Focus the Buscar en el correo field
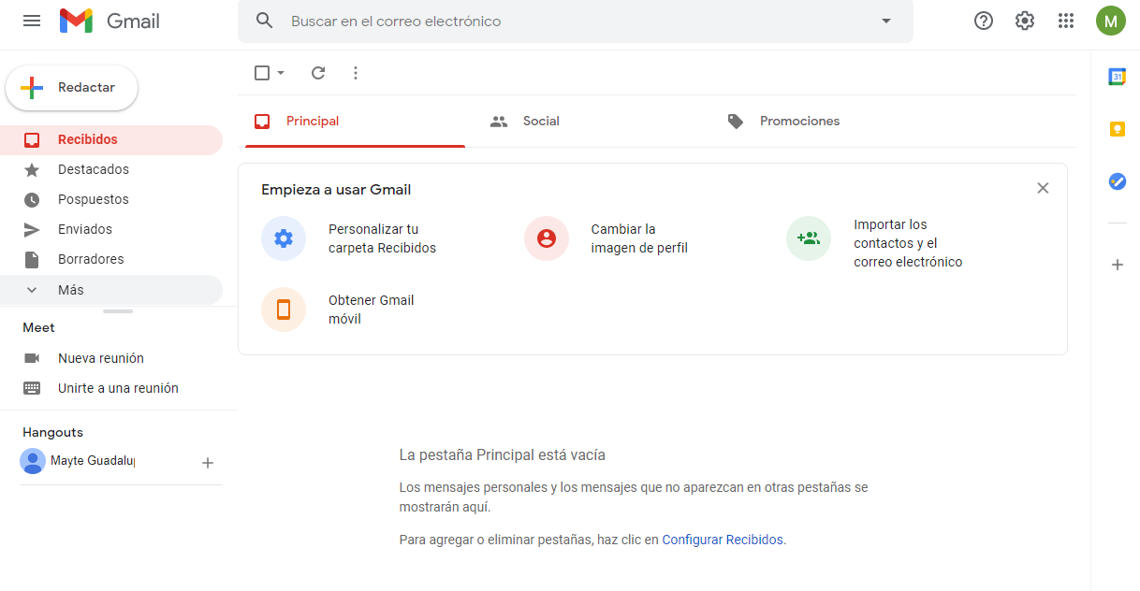1140x591 pixels. click(576, 21)
